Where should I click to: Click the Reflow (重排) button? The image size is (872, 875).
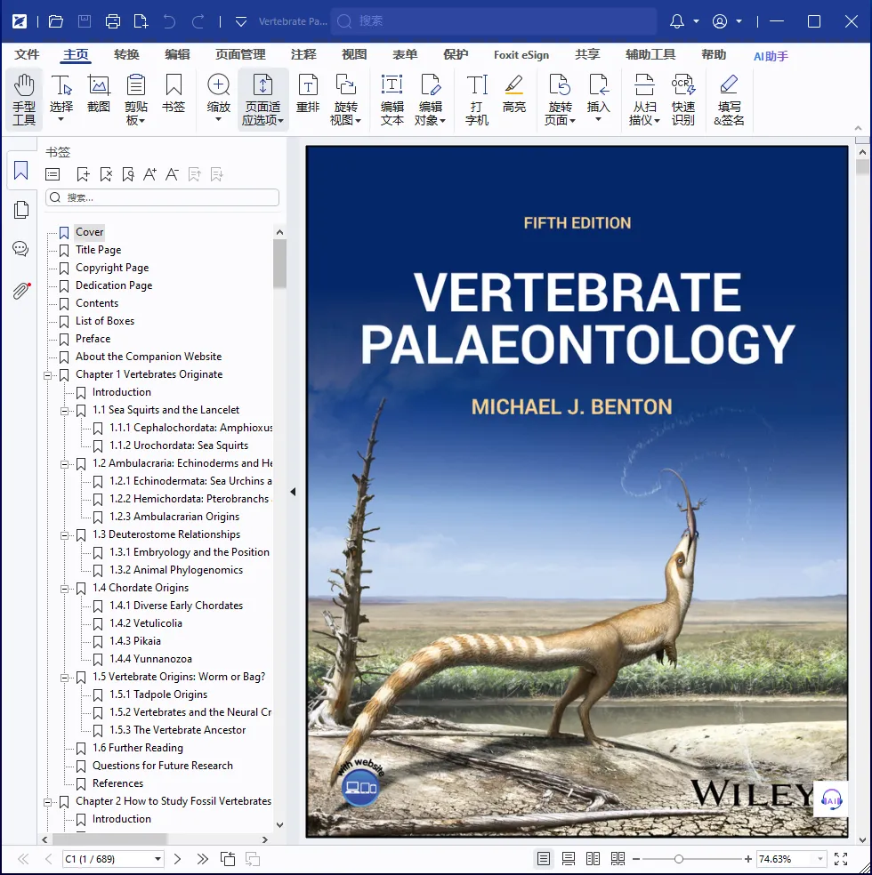pyautogui.click(x=308, y=93)
